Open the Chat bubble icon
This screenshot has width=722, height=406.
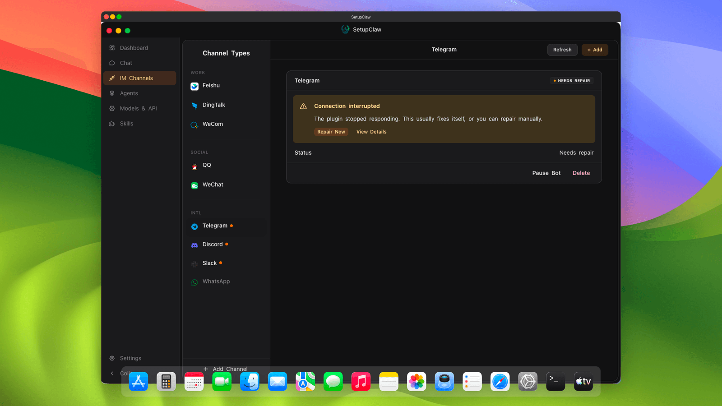pos(112,63)
